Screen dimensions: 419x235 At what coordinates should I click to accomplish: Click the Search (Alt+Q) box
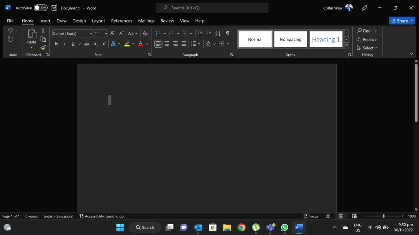point(212,8)
